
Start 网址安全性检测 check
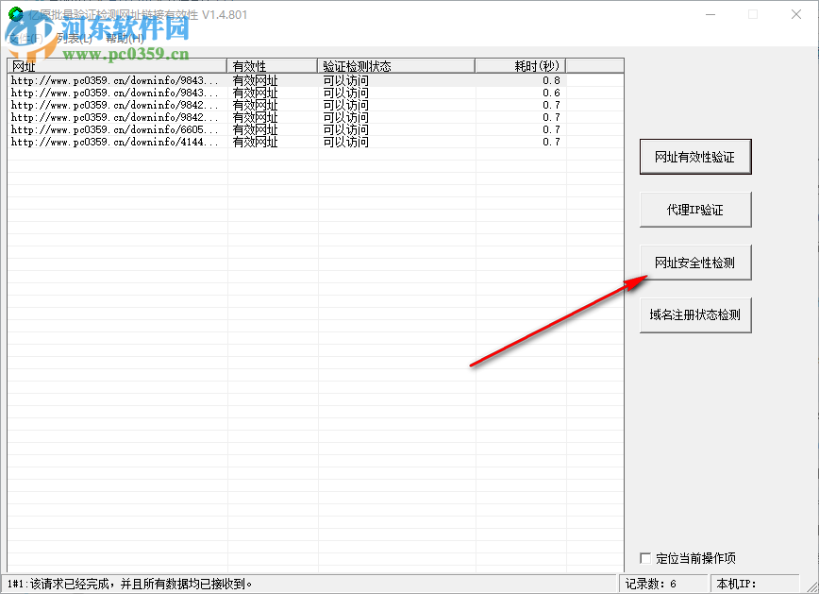(695, 262)
